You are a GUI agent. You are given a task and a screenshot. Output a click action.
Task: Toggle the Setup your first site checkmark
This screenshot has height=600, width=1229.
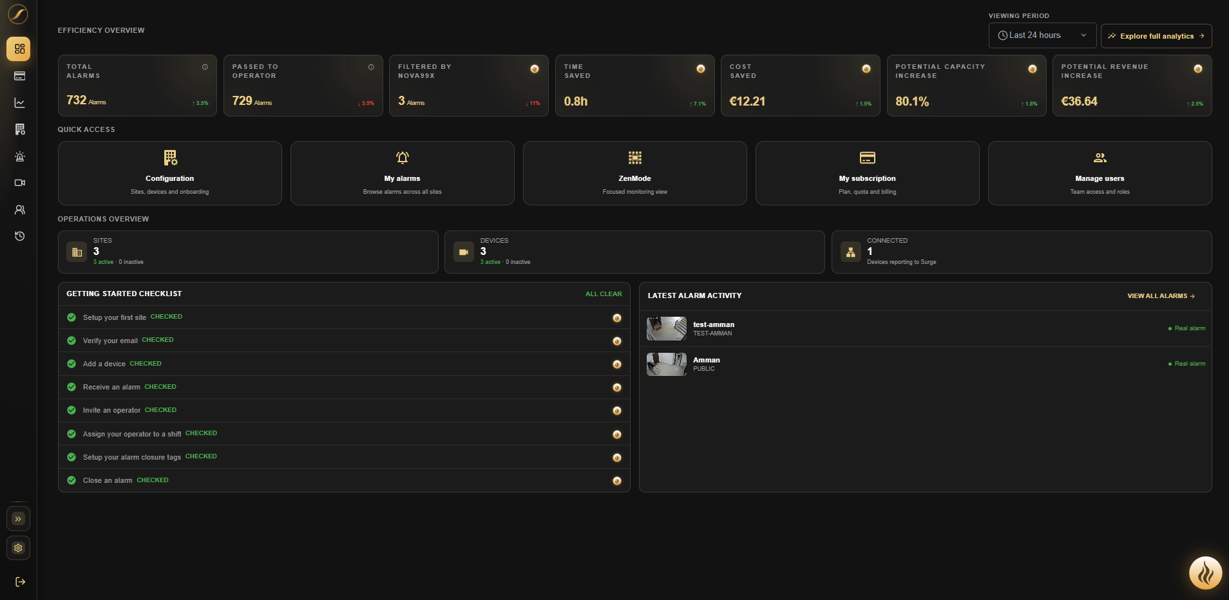click(71, 317)
